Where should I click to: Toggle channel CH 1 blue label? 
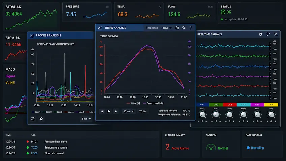click(x=202, y=105)
